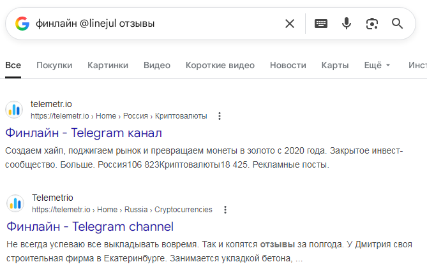
Task: Click the magnifying glass search button
Action: click(x=398, y=24)
